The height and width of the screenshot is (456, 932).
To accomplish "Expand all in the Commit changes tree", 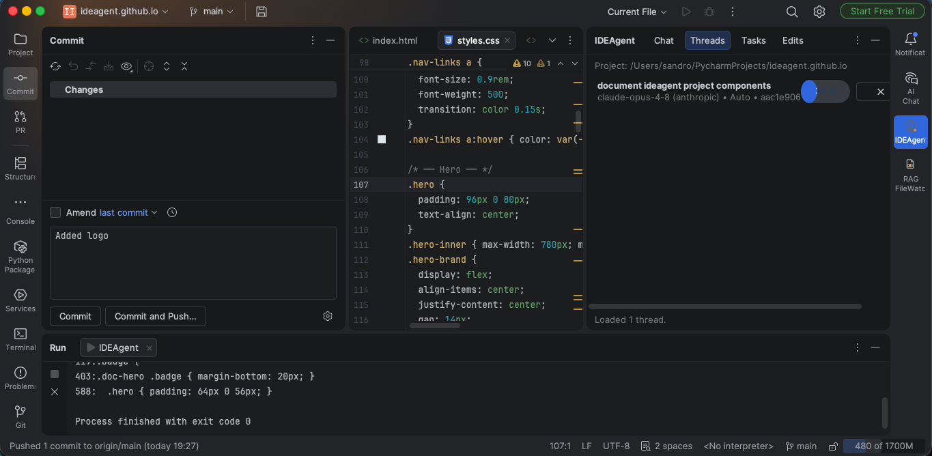I will click(167, 66).
